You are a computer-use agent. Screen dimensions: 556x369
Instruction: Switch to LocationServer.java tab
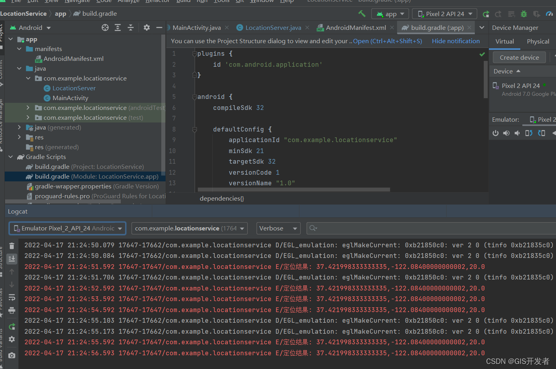pos(273,27)
